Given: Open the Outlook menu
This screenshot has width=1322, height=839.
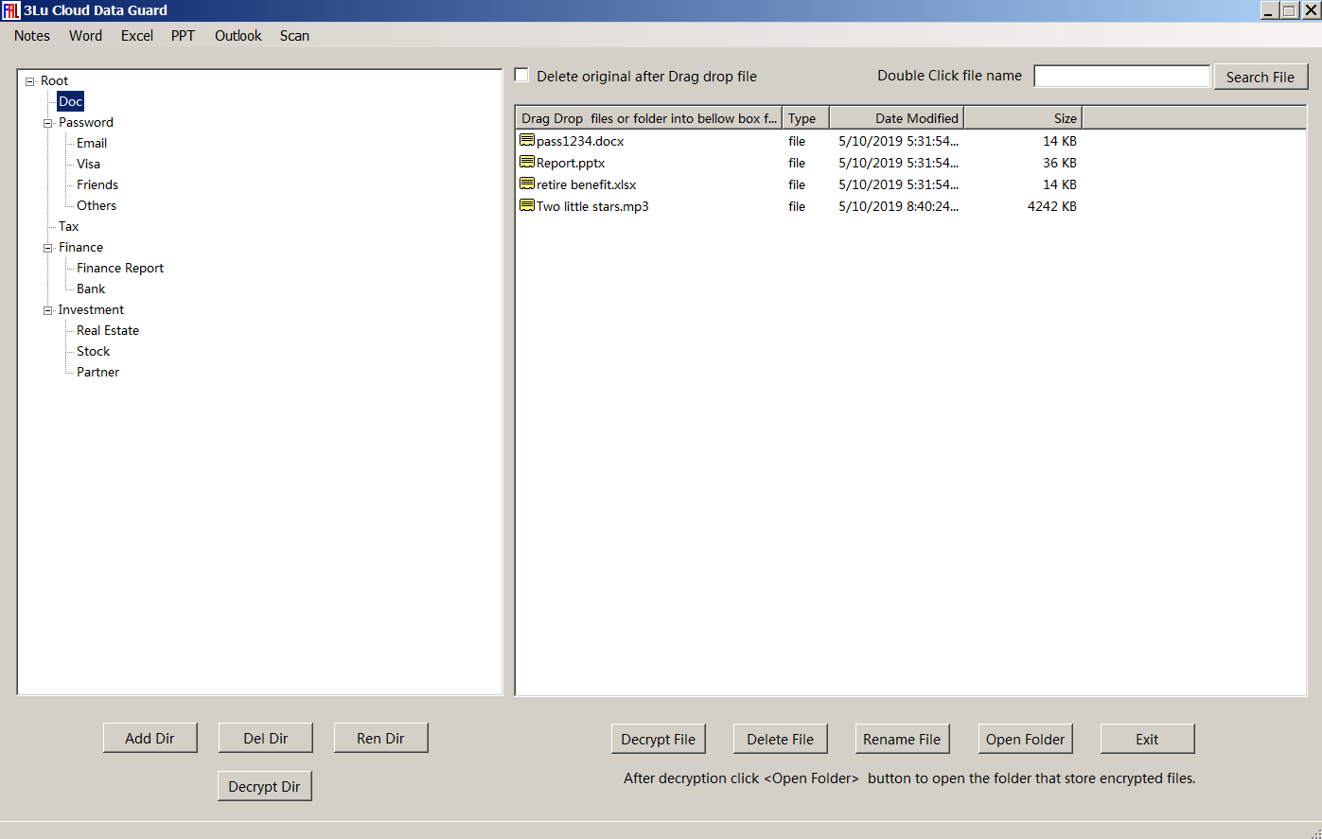Looking at the screenshot, I should [x=238, y=36].
